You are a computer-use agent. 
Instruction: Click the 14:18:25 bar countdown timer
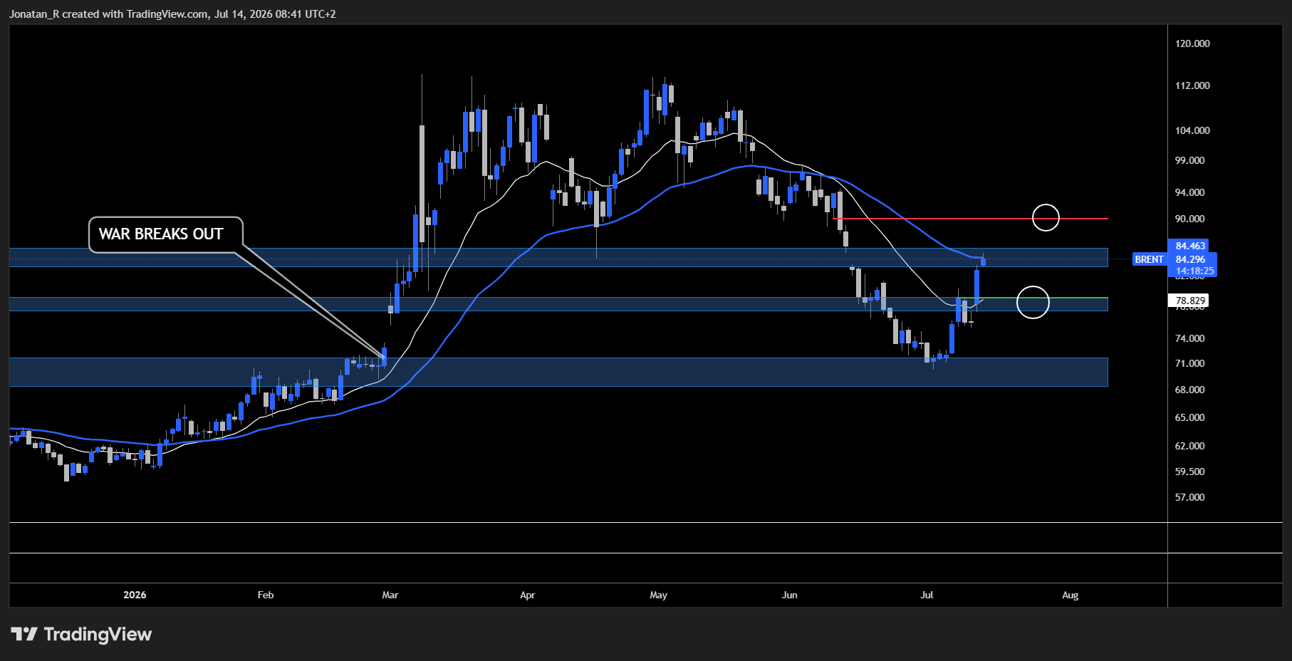pos(1194,271)
